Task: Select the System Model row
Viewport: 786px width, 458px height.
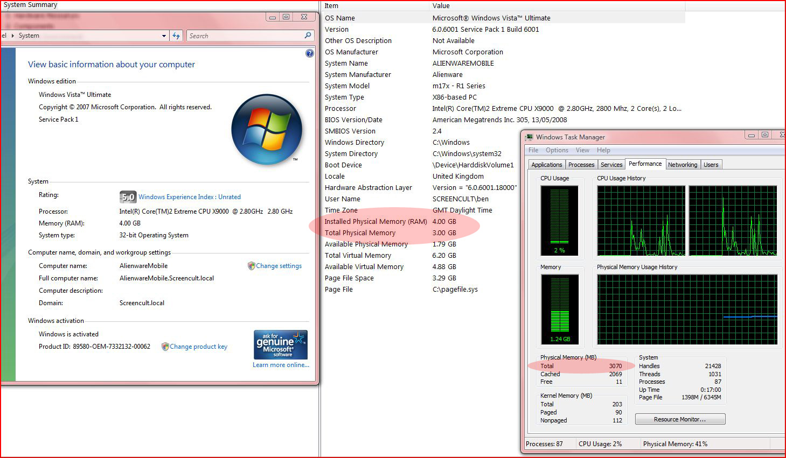Action: pos(503,86)
